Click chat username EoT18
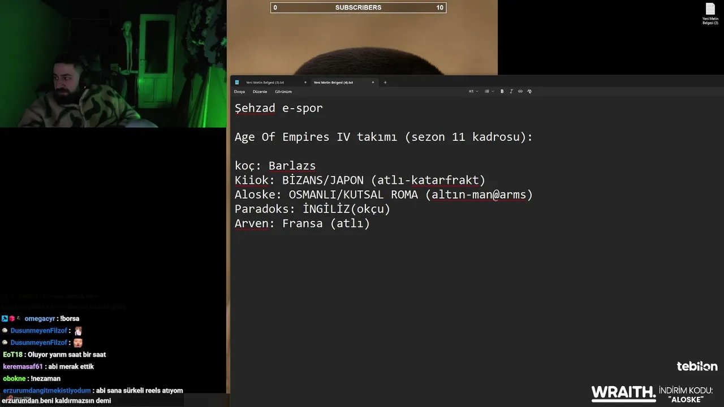This screenshot has width=724, height=407. click(12, 355)
